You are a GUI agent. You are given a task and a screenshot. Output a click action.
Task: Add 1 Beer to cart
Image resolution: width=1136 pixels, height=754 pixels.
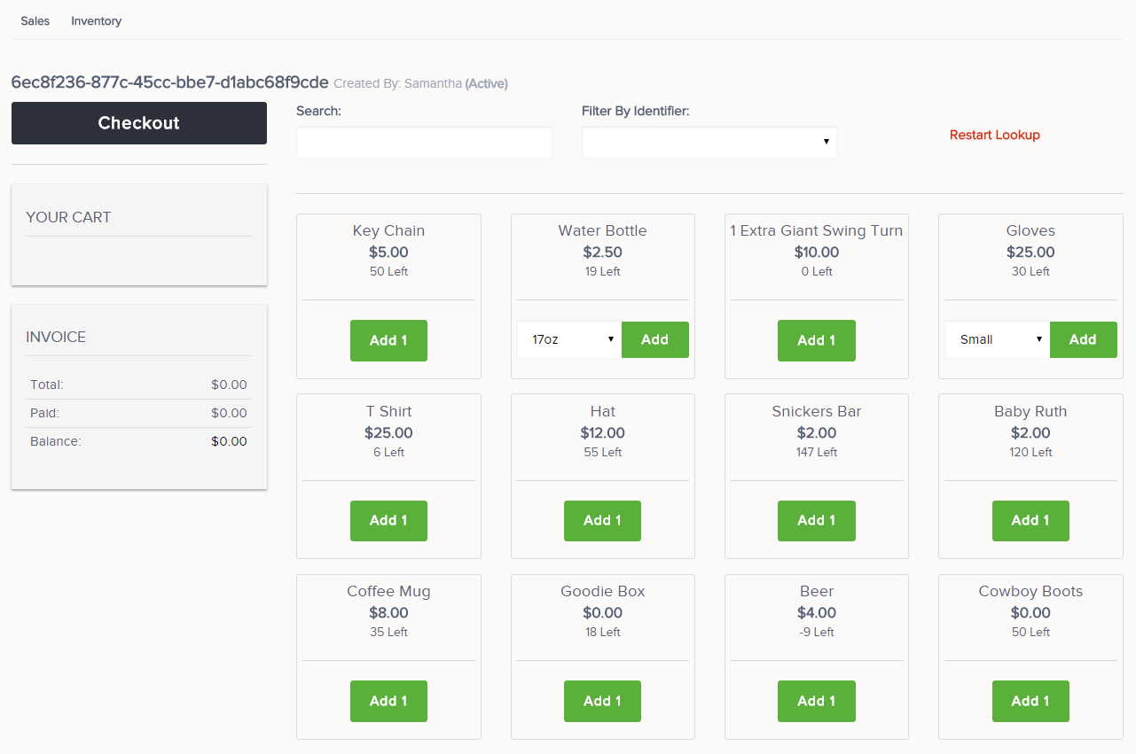[x=816, y=701]
